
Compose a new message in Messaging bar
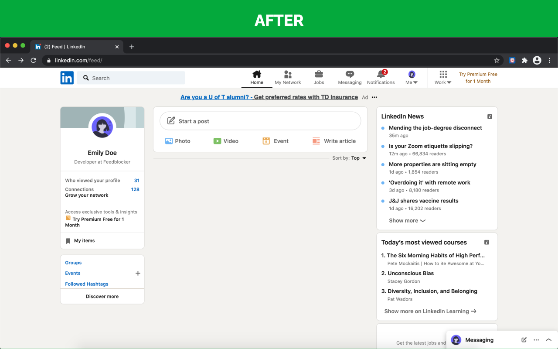(524, 340)
